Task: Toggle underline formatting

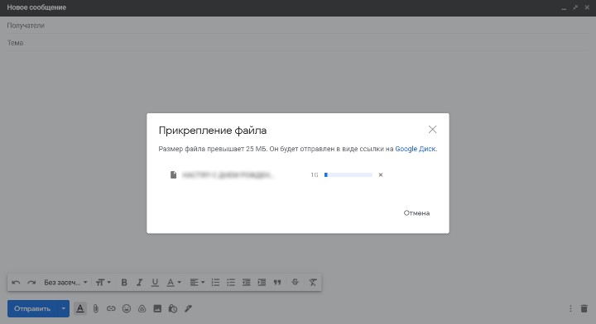Action: point(155,283)
